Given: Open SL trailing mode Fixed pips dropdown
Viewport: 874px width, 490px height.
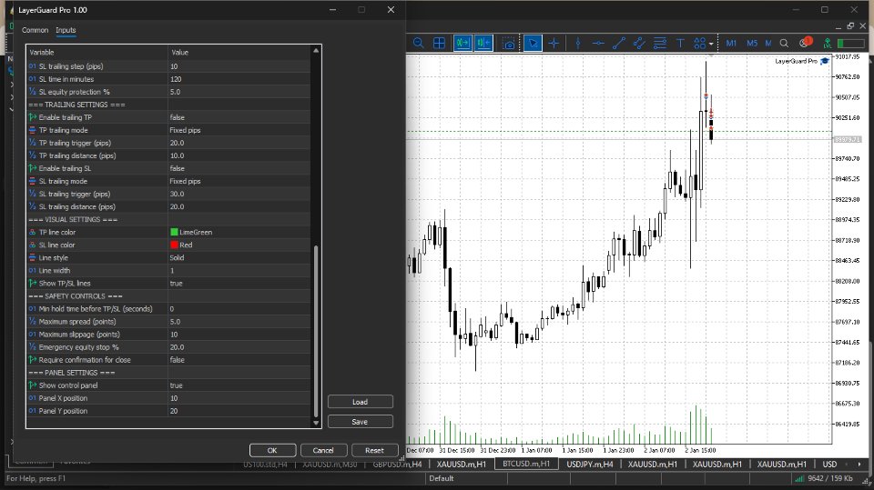Looking at the screenshot, I should tap(239, 181).
